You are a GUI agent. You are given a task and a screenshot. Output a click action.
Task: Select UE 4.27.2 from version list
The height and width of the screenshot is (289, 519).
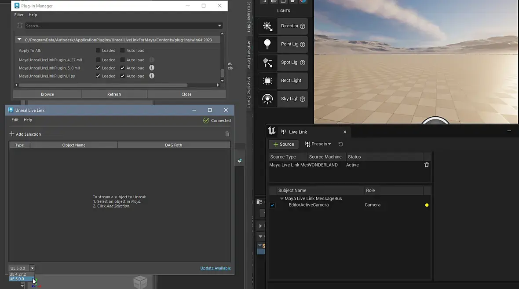tap(18, 274)
